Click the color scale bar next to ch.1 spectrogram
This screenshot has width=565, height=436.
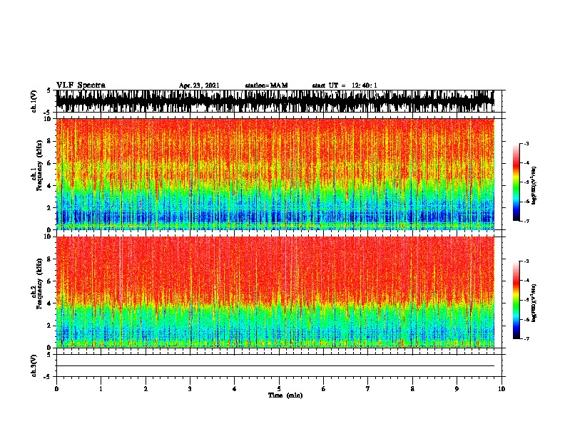[x=516, y=182]
